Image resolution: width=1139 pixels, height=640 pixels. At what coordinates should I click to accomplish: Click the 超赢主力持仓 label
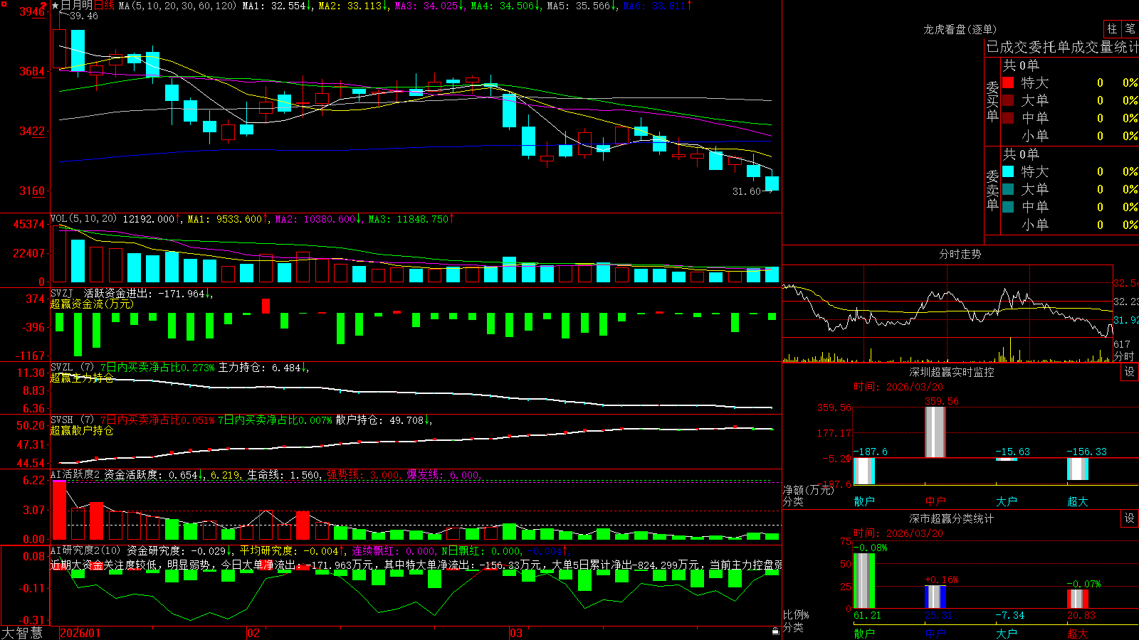(x=82, y=378)
